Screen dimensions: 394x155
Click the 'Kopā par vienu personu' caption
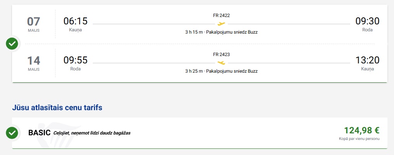(x=359, y=138)
